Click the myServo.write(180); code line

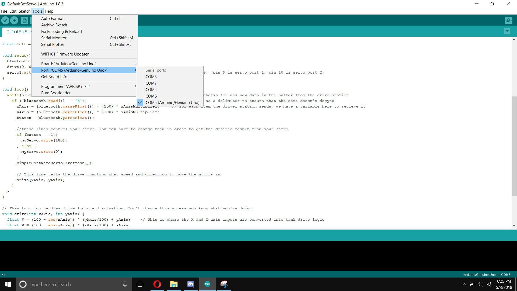pyautogui.click(x=44, y=140)
